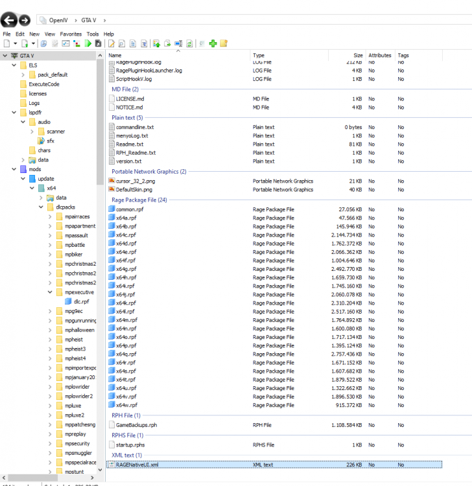Click the dark search package toolbar icon
The width and height of the screenshot is (472, 486).
99,43
